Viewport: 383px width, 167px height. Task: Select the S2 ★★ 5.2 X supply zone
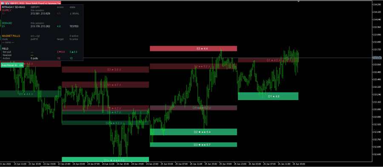(x=194, y=66)
